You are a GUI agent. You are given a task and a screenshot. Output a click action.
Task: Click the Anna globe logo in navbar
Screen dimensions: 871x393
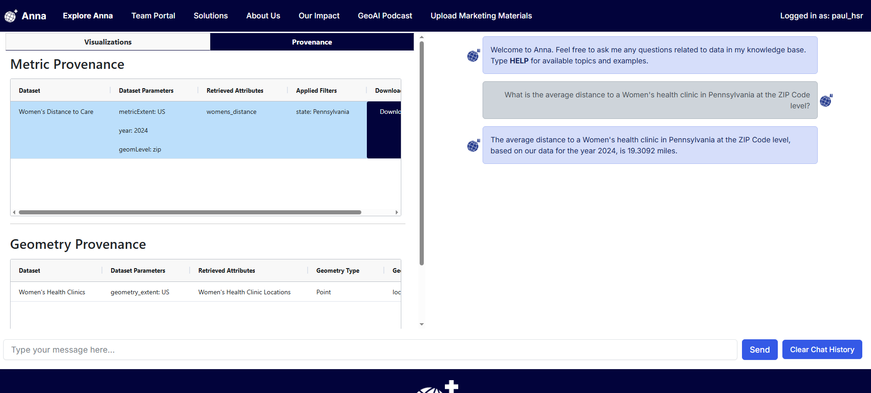pyautogui.click(x=11, y=16)
